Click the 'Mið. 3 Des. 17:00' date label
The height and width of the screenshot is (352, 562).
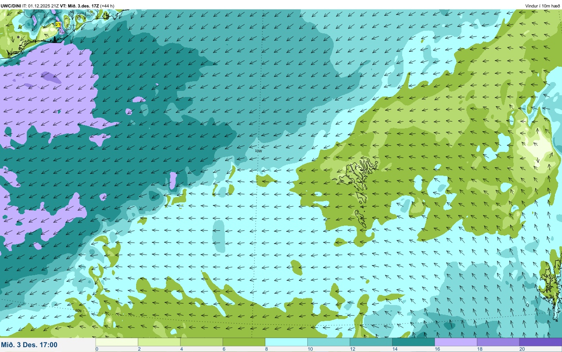tap(29, 345)
